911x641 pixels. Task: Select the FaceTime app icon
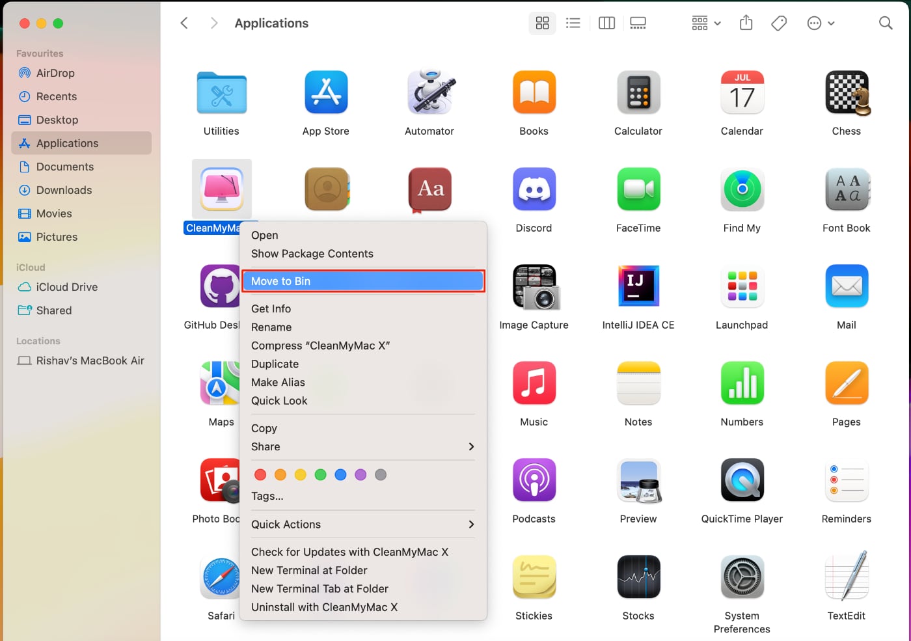(x=638, y=189)
